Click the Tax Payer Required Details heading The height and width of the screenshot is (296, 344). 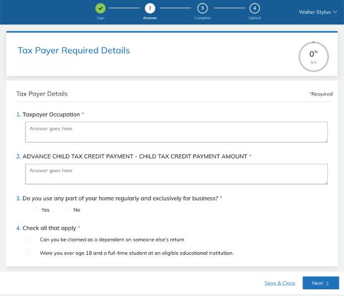coord(74,51)
